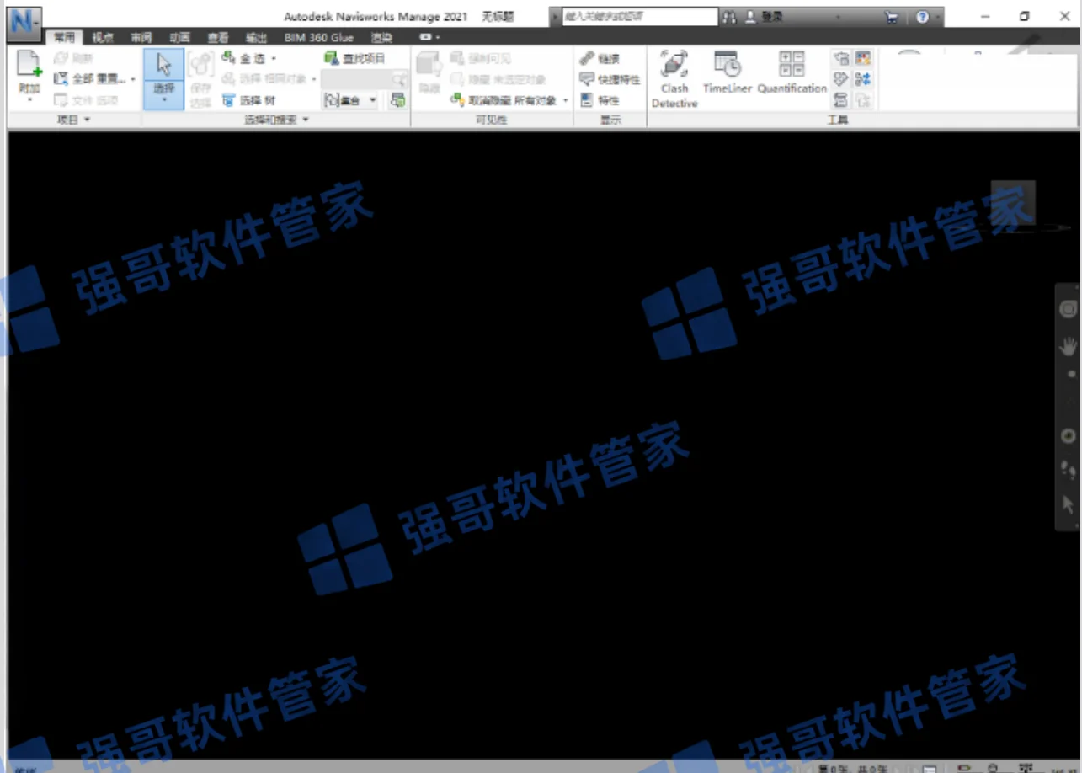The image size is (1082, 773).
Task: Open 选择树 (Selection Tree) panel
Action: click(x=248, y=100)
